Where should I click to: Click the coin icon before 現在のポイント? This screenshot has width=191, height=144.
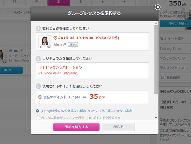coord(40,97)
